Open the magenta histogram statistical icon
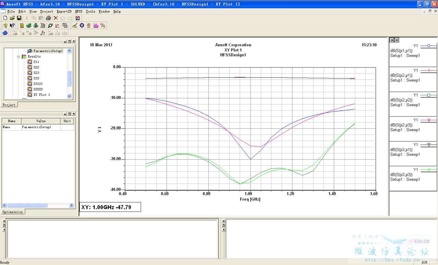The image size is (438, 265). click(x=96, y=26)
